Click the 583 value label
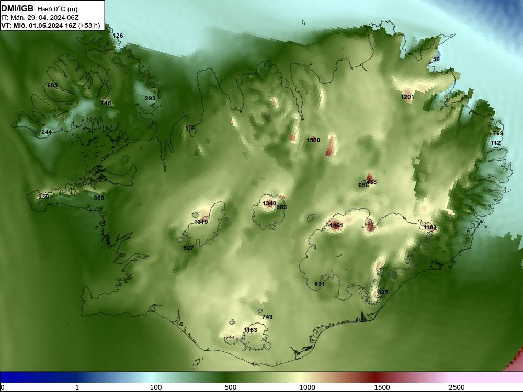This screenshot has width=523, height=392. 281,207
